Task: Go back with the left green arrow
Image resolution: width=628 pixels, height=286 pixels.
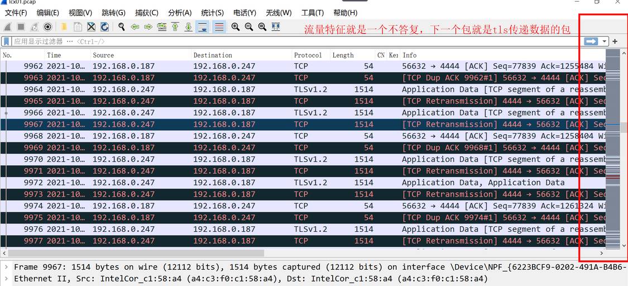Action: coord(135,27)
